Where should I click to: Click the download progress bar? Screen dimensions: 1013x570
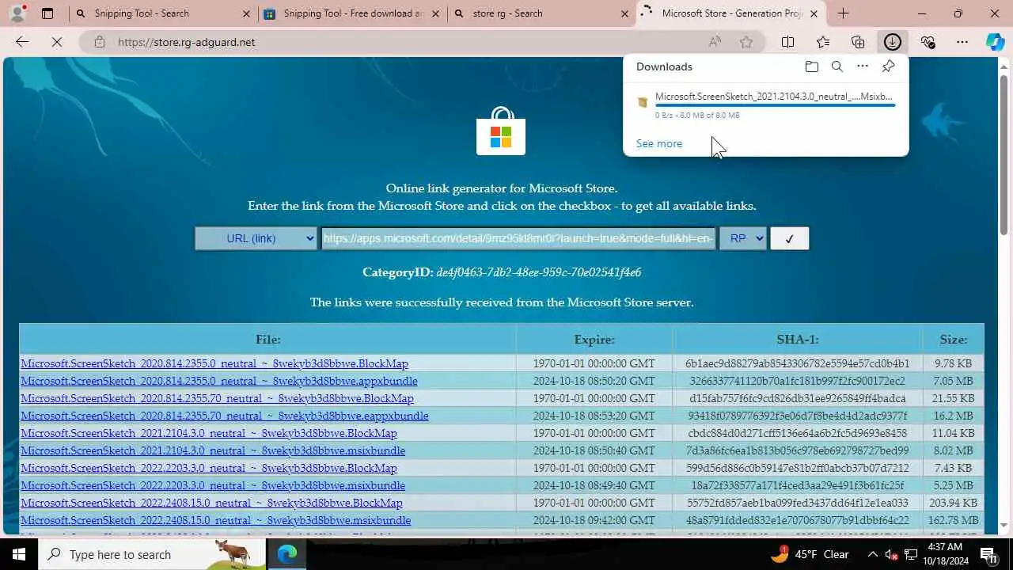click(775, 104)
